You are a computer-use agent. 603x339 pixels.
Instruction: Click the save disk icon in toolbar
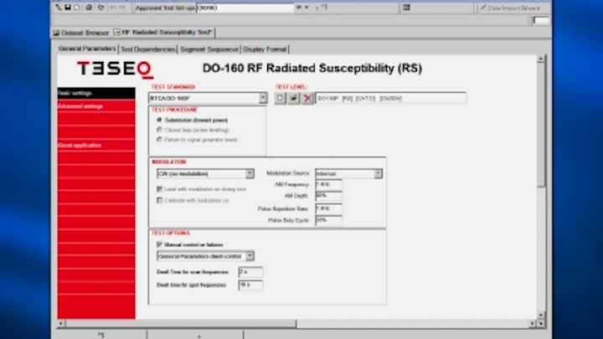tap(68, 8)
